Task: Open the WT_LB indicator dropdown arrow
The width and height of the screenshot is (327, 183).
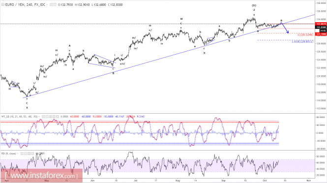Action: 39,117
